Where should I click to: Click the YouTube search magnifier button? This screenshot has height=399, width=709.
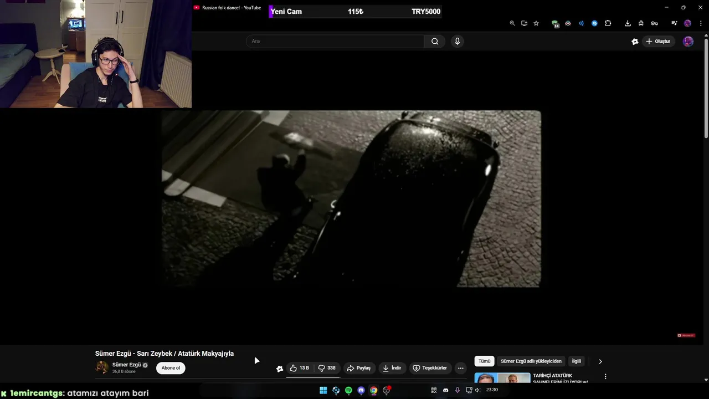(435, 41)
